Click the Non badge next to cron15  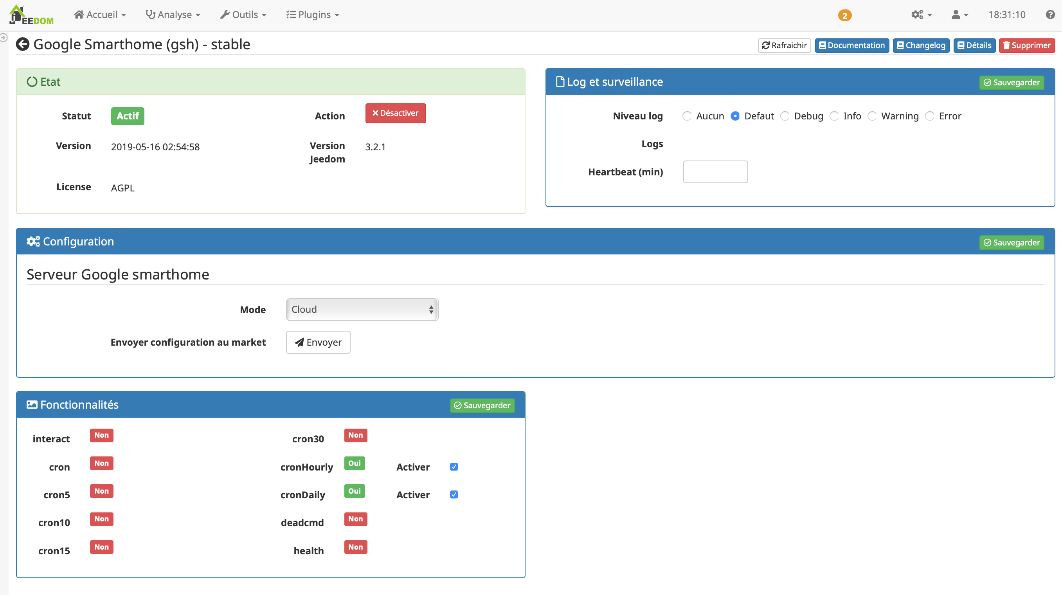tap(101, 547)
